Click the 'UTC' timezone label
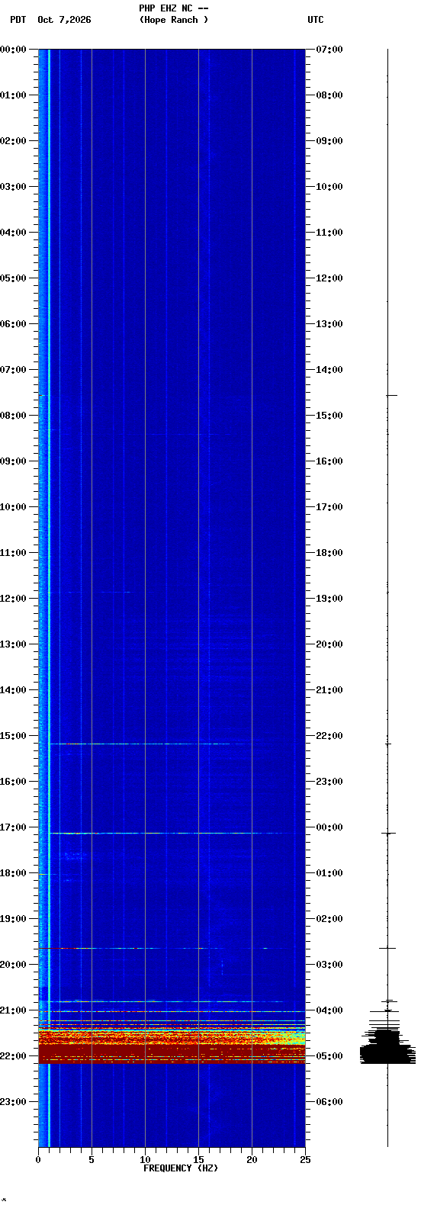This screenshot has height=1208, width=421. click(x=316, y=20)
